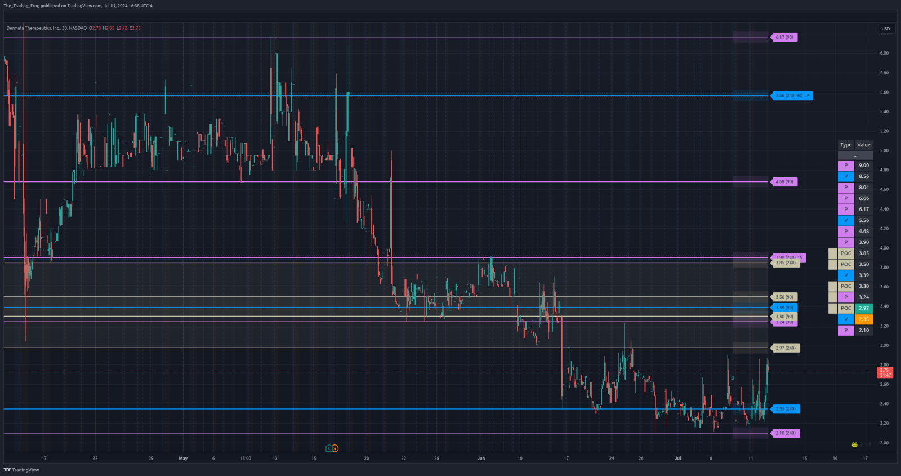Click the POC type cell beside 3.50
The image size is (901, 476).
(846, 264)
